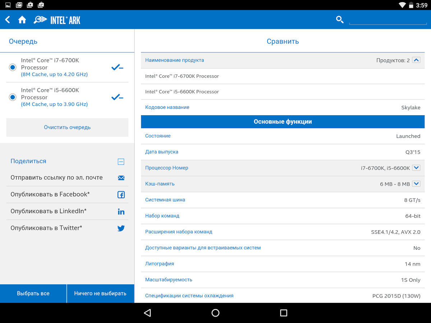Tap the Наименование продукта label
The width and height of the screenshot is (431, 323).
tap(175, 60)
